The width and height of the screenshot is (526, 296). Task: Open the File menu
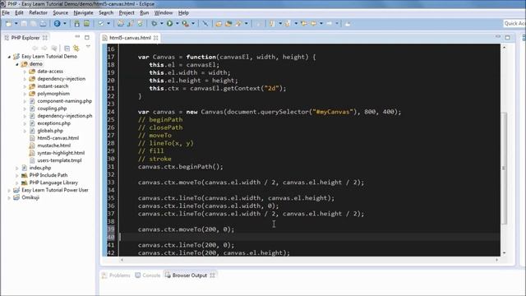(6, 13)
